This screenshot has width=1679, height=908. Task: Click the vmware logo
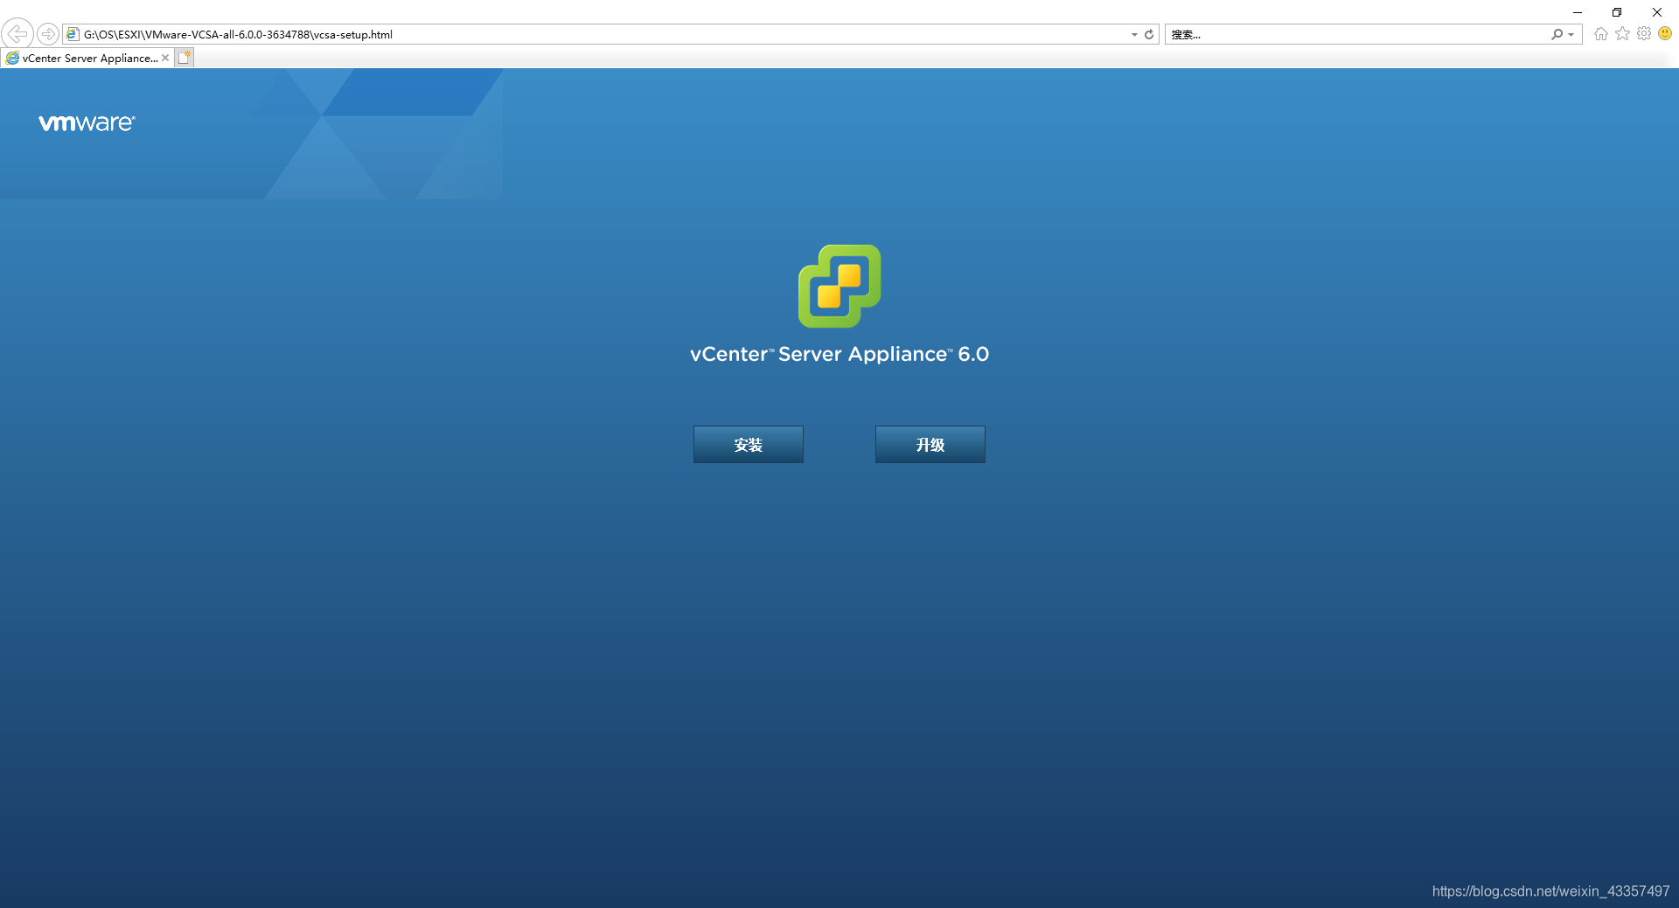[x=87, y=123]
